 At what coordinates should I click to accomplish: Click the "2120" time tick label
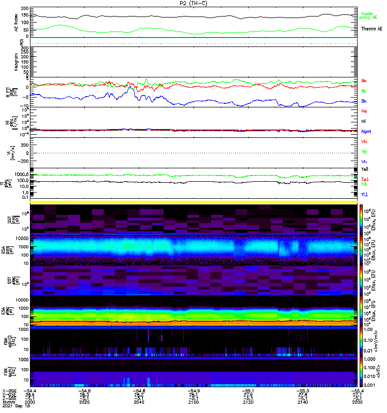click(248, 402)
